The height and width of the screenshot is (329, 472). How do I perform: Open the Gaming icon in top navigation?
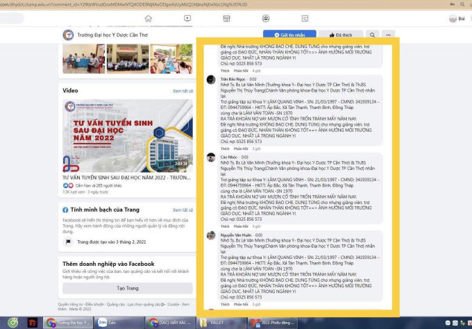[x=306, y=18]
